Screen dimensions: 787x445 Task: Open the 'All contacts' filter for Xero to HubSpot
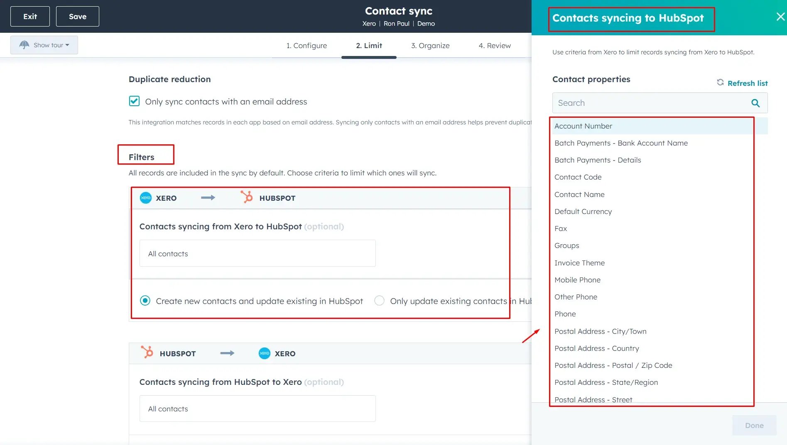pyautogui.click(x=257, y=253)
